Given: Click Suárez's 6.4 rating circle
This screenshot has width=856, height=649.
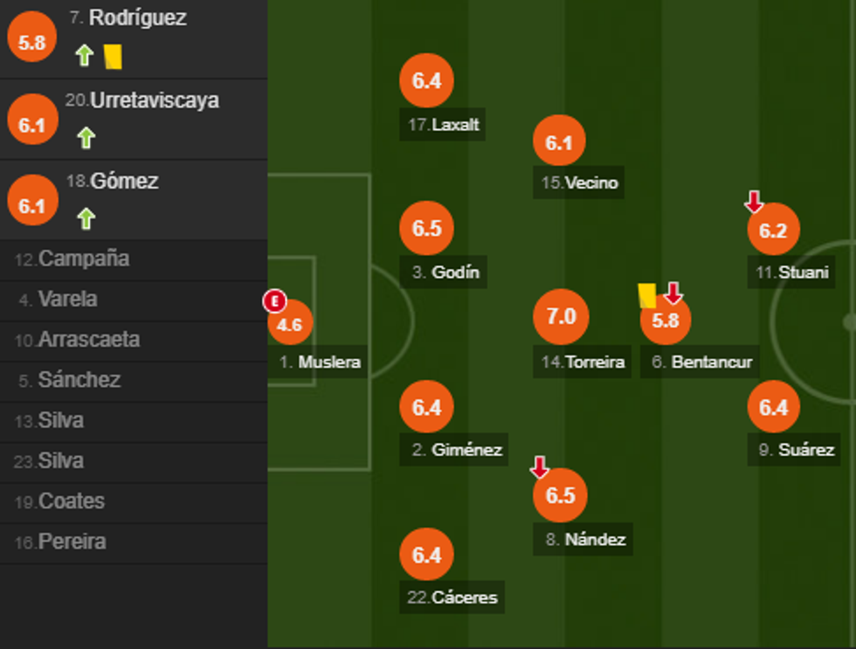Looking at the screenshot, I should click(x=774, y=407).
